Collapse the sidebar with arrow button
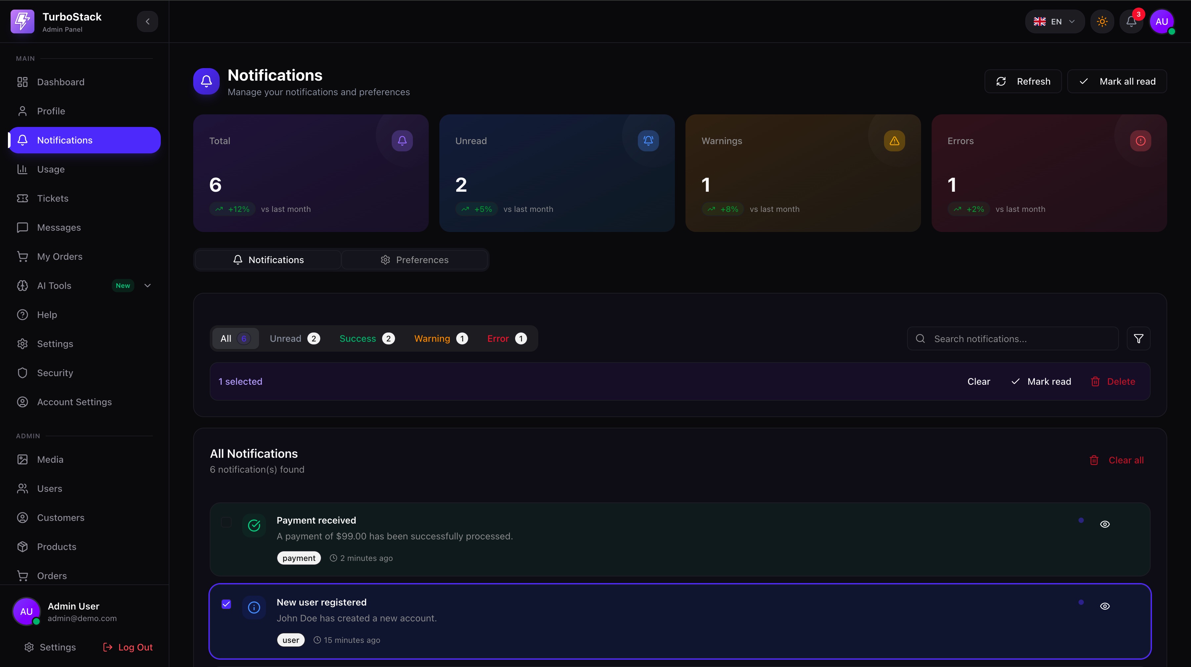1191x667 pixels. pos(148,21)
